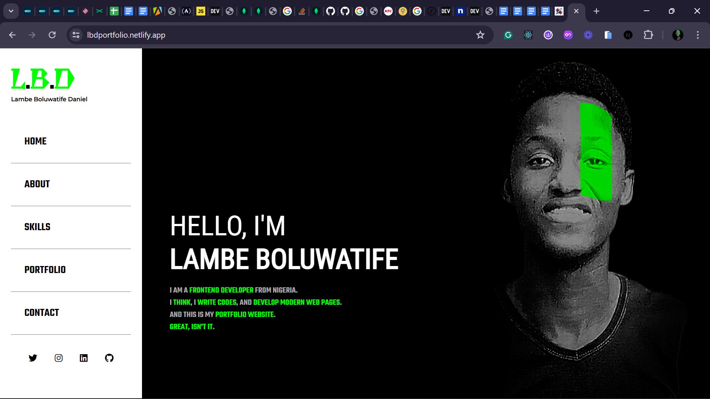
Task: Open the Grammarly extension
Action: tap(508, 35)
